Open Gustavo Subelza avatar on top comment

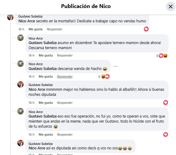pyautogui.click(x=10, y=17)
